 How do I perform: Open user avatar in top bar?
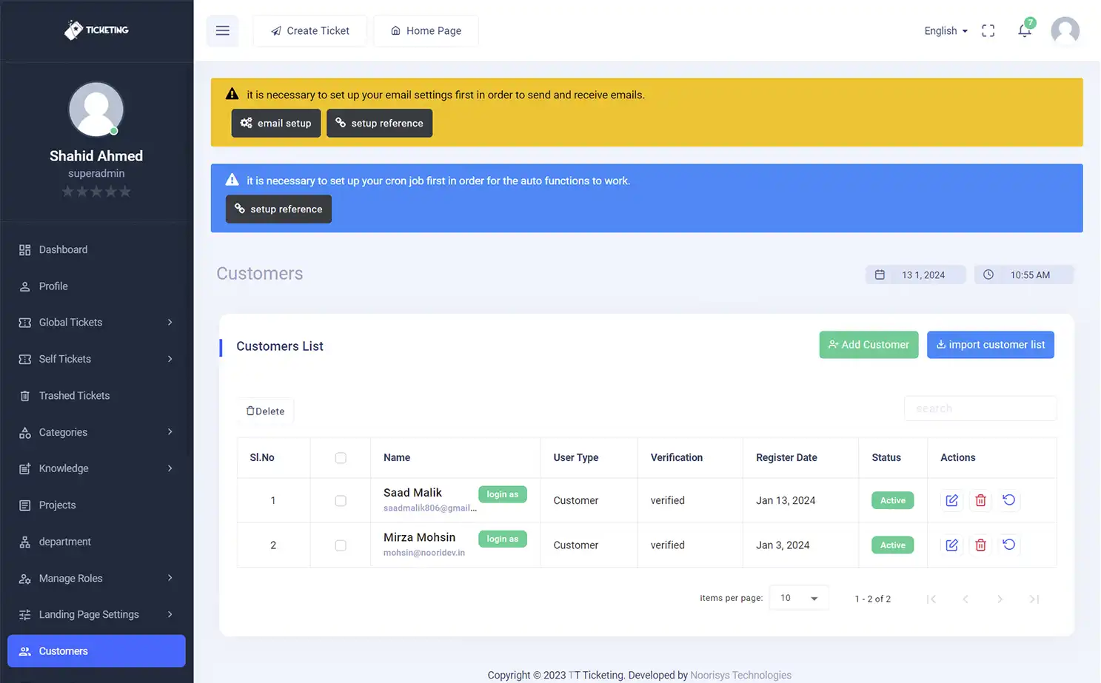click(x=1065, y=30)
